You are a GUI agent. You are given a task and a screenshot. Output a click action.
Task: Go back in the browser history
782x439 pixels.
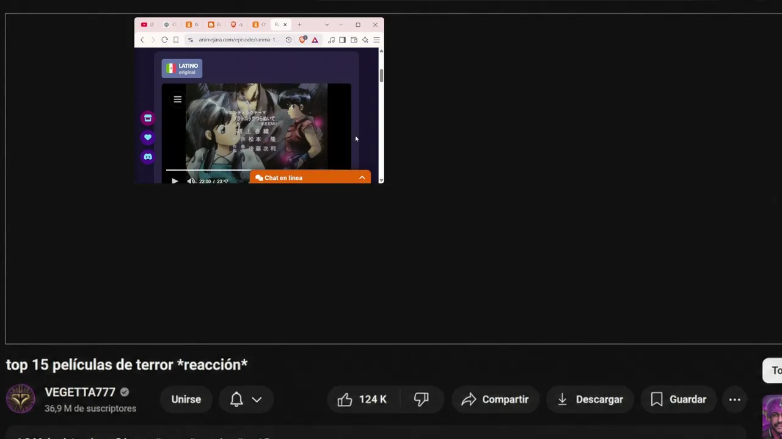[142, 40]
